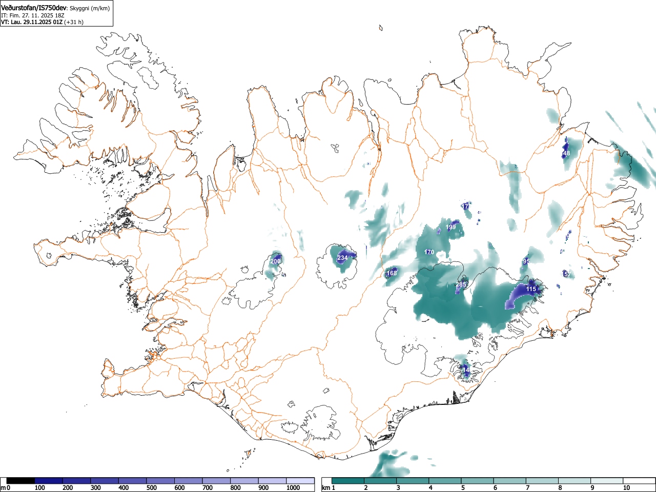The image size is (656, 492).
Task: Click the visibility value '168' on map
Action: click(392, 273)
